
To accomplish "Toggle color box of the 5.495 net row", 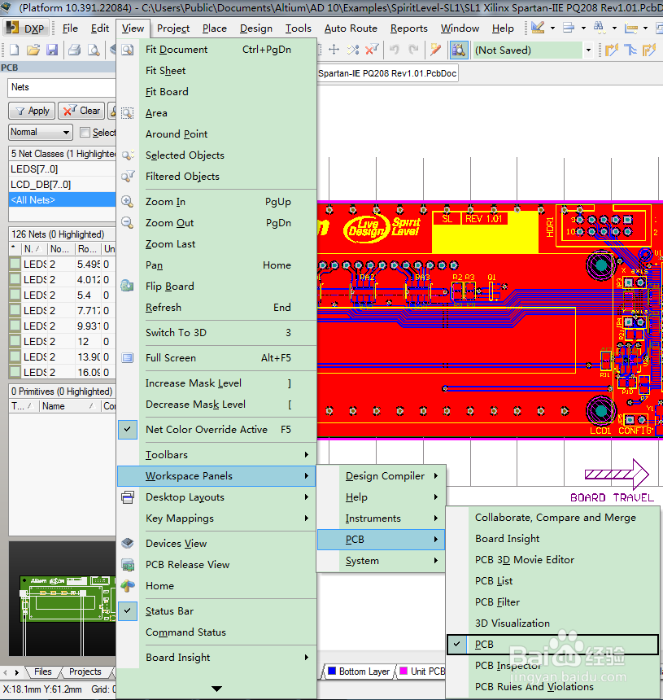I will pos(15,264).
